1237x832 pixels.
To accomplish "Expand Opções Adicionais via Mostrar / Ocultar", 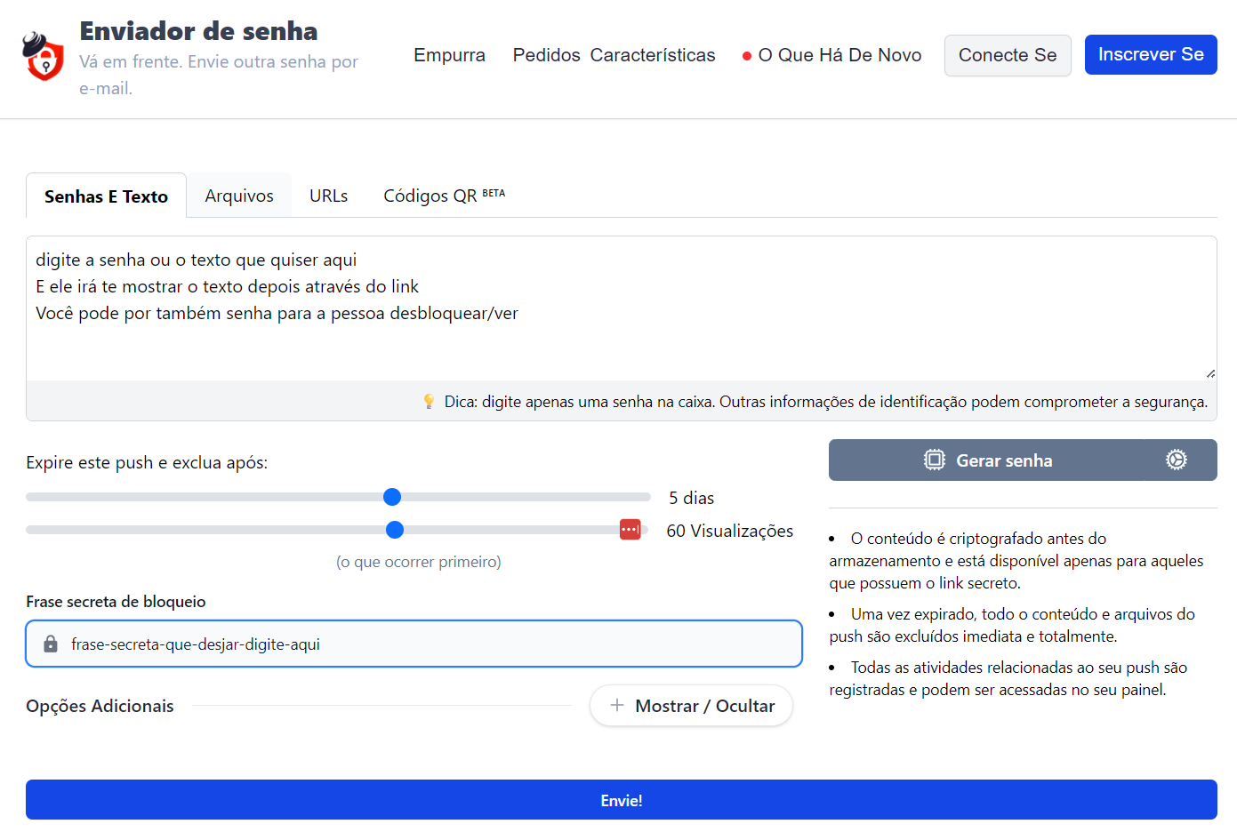I will [691, 705].
